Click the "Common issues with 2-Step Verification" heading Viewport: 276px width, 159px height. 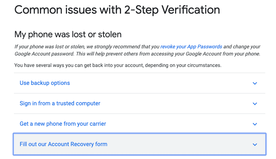[x=117, y=10]
